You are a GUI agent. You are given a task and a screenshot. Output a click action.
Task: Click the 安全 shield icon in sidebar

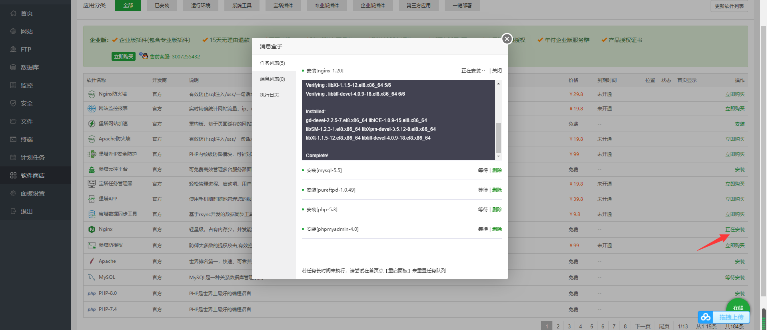tap(13, 103)
